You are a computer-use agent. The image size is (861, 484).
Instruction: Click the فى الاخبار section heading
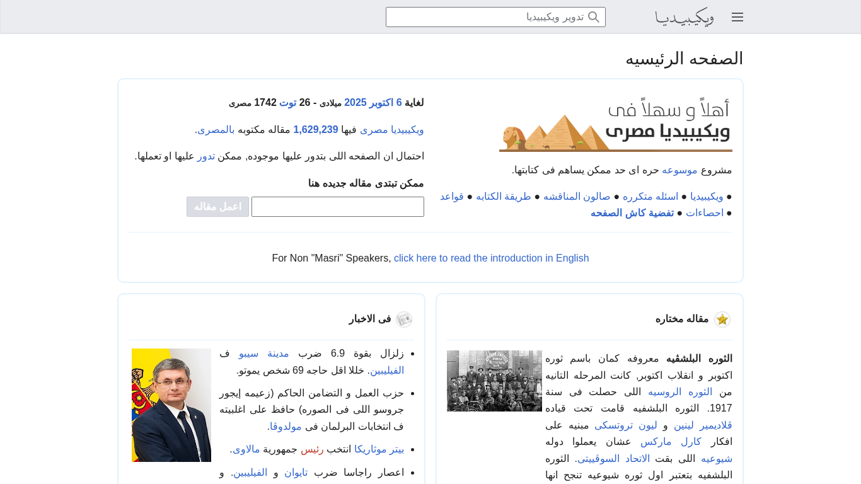(370, 320)
